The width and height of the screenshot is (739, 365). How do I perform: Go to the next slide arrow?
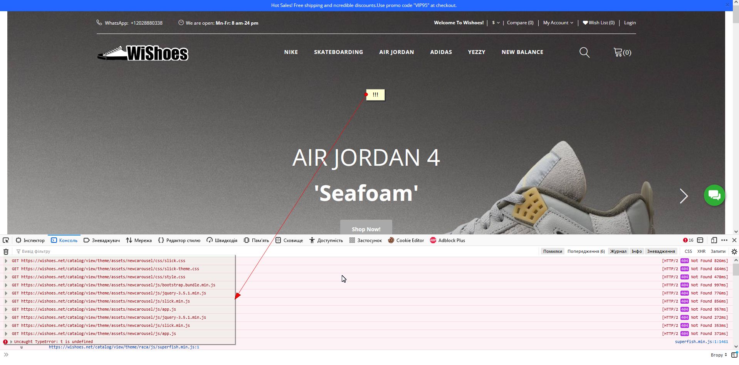(x=684, y=196)
